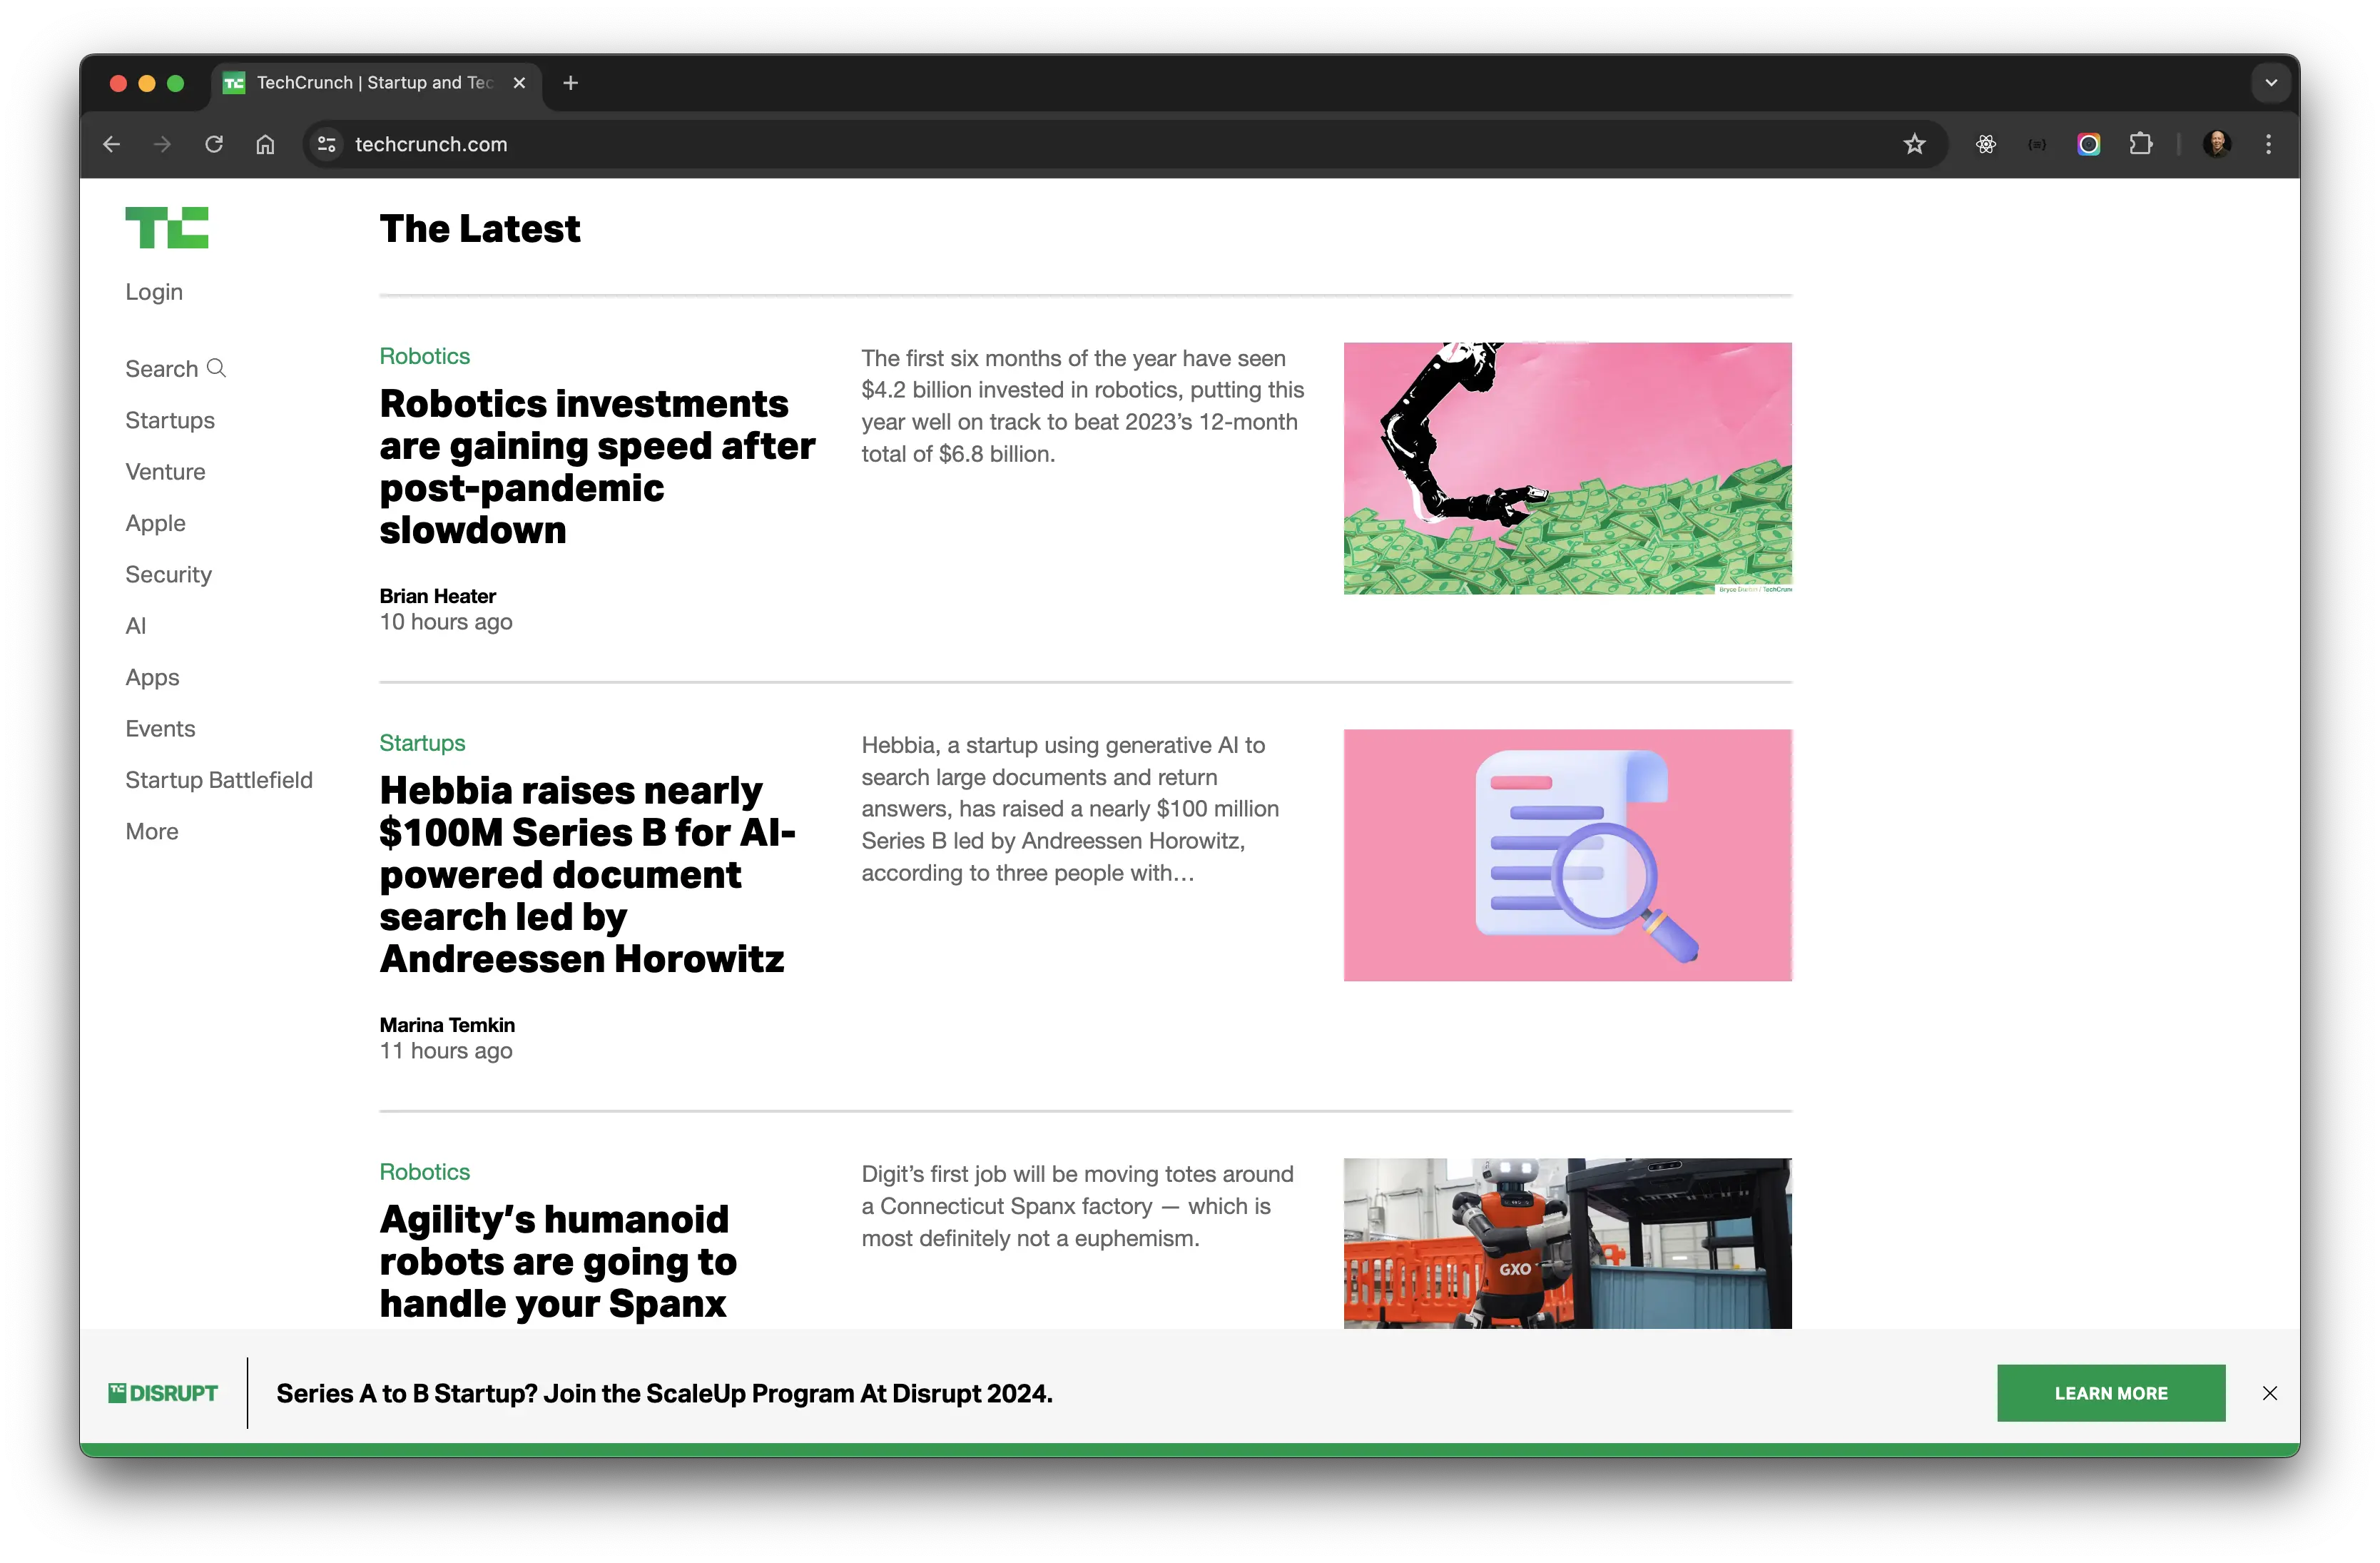Open the Chrome profile avatar

point(2217,144)
